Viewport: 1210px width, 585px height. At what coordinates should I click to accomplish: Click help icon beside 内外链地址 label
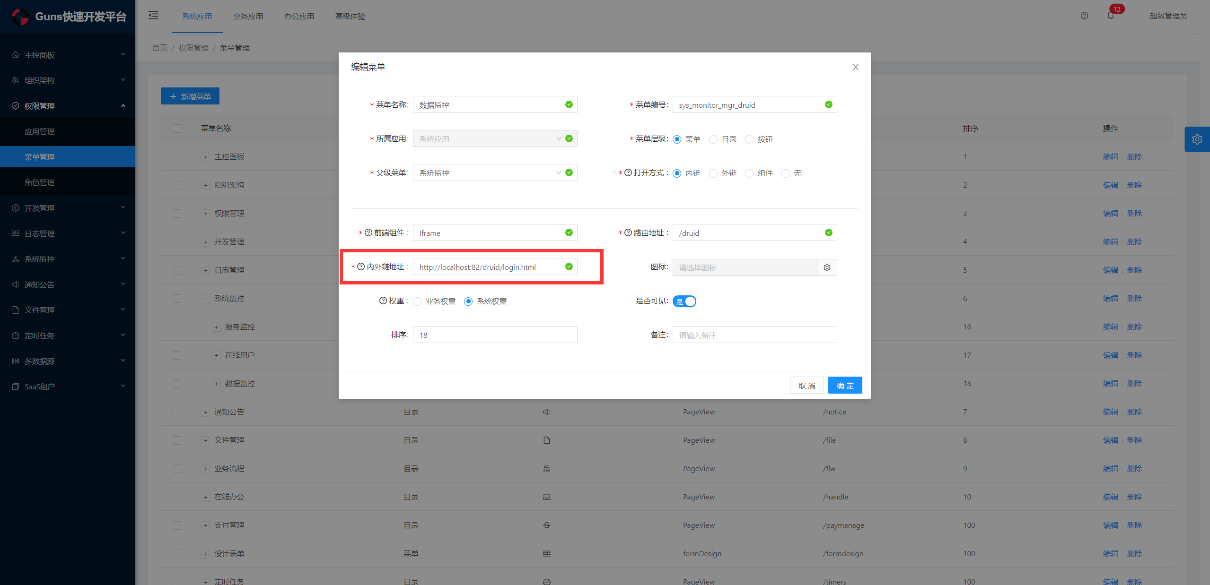(x=361, y=267)
